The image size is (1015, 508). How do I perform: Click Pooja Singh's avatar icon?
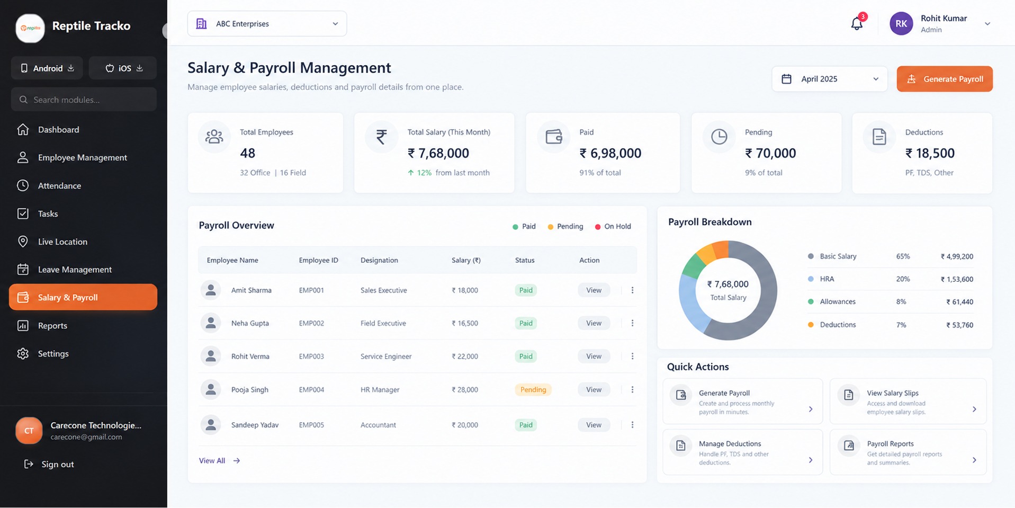tap(211, 390)
